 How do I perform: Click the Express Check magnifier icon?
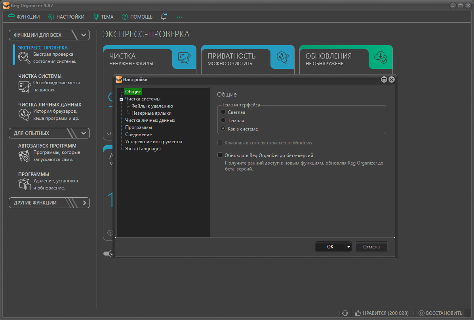click(x=24, y=58)
